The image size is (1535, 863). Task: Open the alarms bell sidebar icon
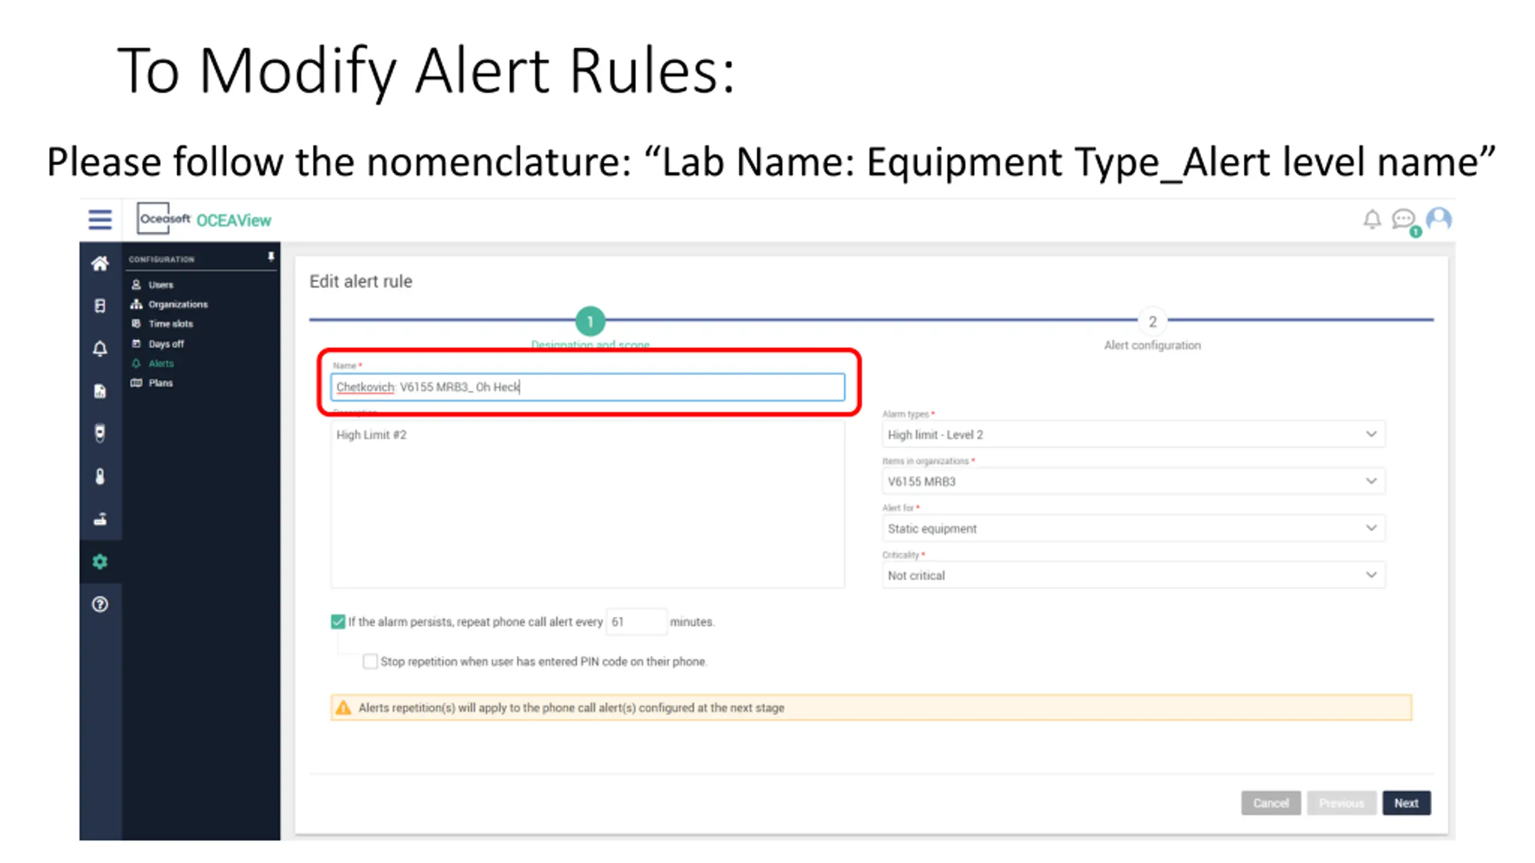[x=100, y=349]
